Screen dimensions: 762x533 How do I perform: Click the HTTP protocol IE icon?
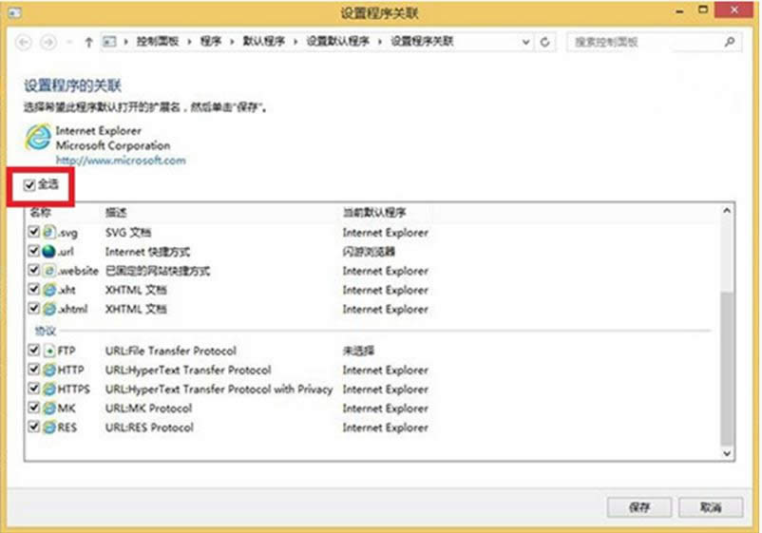coord(49,370)
